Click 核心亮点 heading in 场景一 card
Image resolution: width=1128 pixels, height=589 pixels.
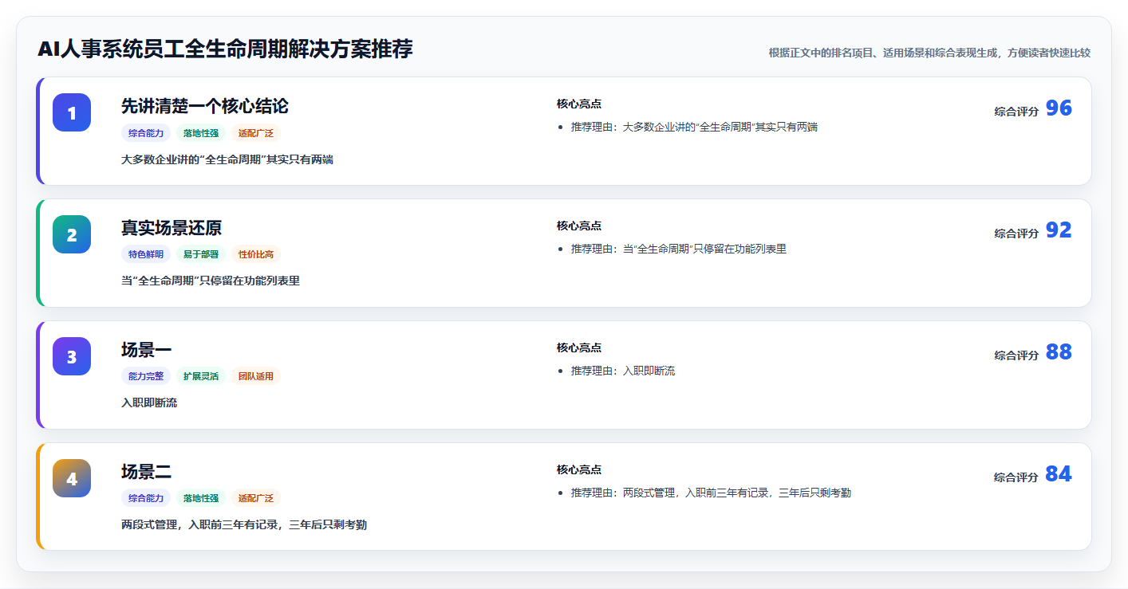579,348
